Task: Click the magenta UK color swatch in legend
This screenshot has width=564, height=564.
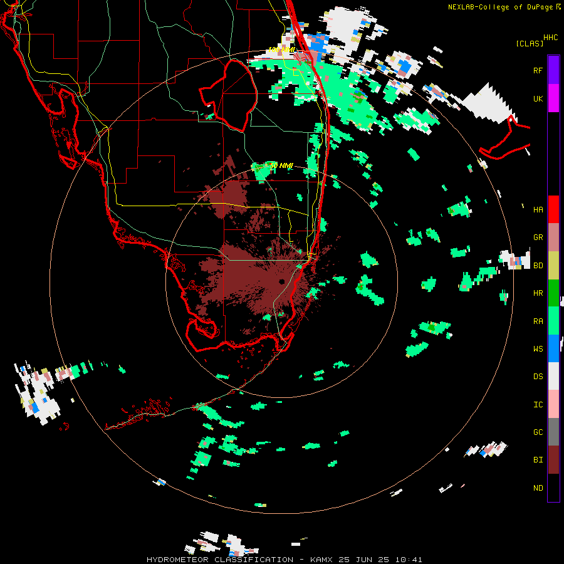Action: coord(553,98)
